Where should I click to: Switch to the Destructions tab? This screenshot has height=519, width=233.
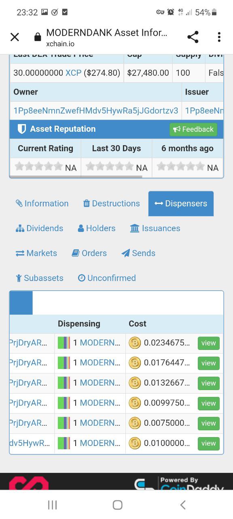pyautogui.click(x=111, y=204)
